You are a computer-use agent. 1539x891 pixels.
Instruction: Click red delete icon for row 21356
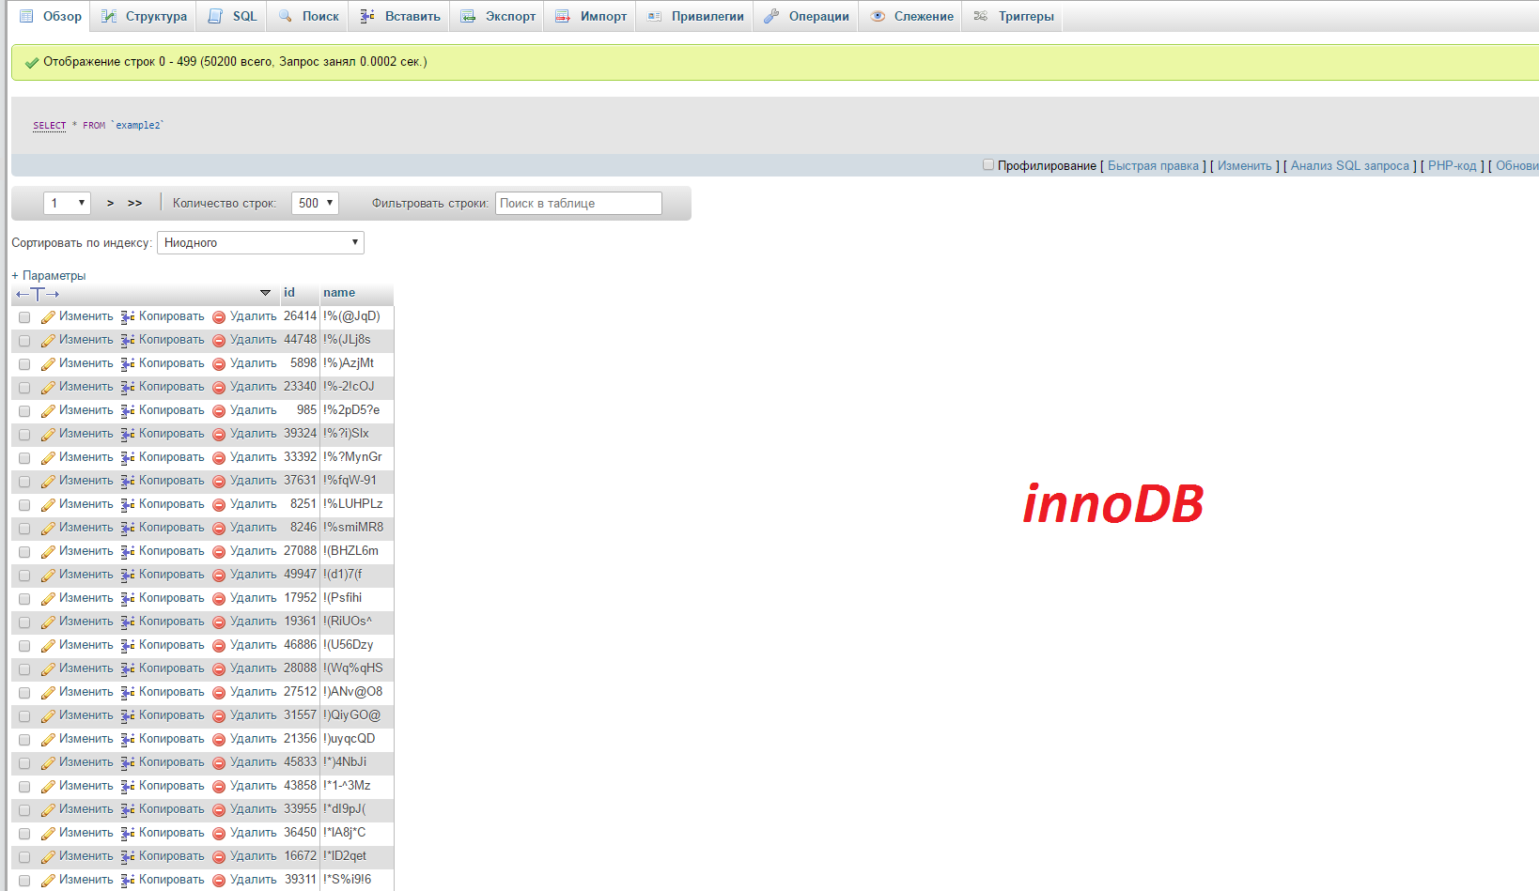click(219, 740)
